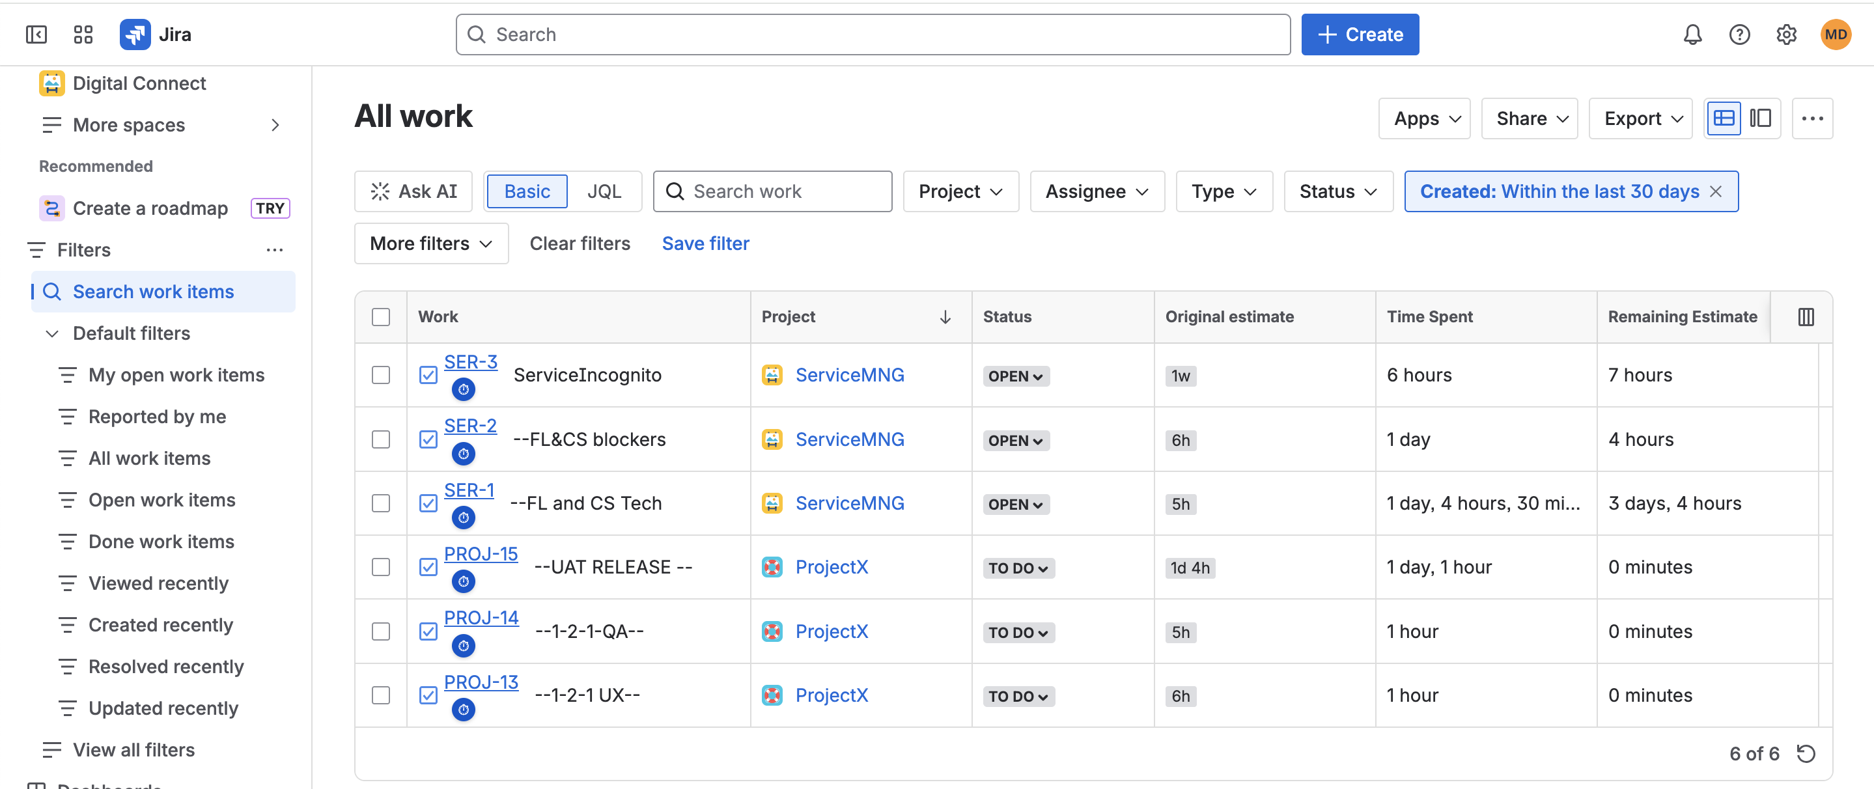Open settings gear icon
The image size is (1874, 789).
(x=1786, y=35)
